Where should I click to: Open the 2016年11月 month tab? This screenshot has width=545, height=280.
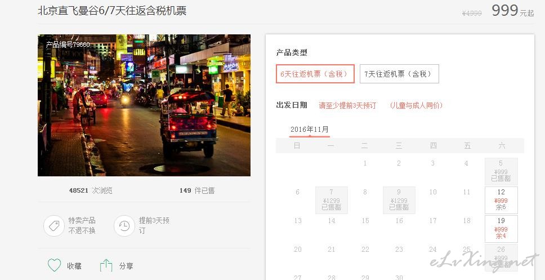click(309, 130)
